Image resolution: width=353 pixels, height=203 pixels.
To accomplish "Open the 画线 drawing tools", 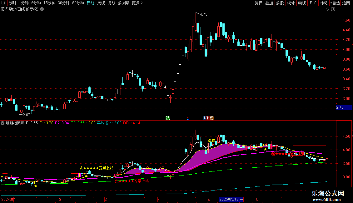I will click(x=302, y=3).
